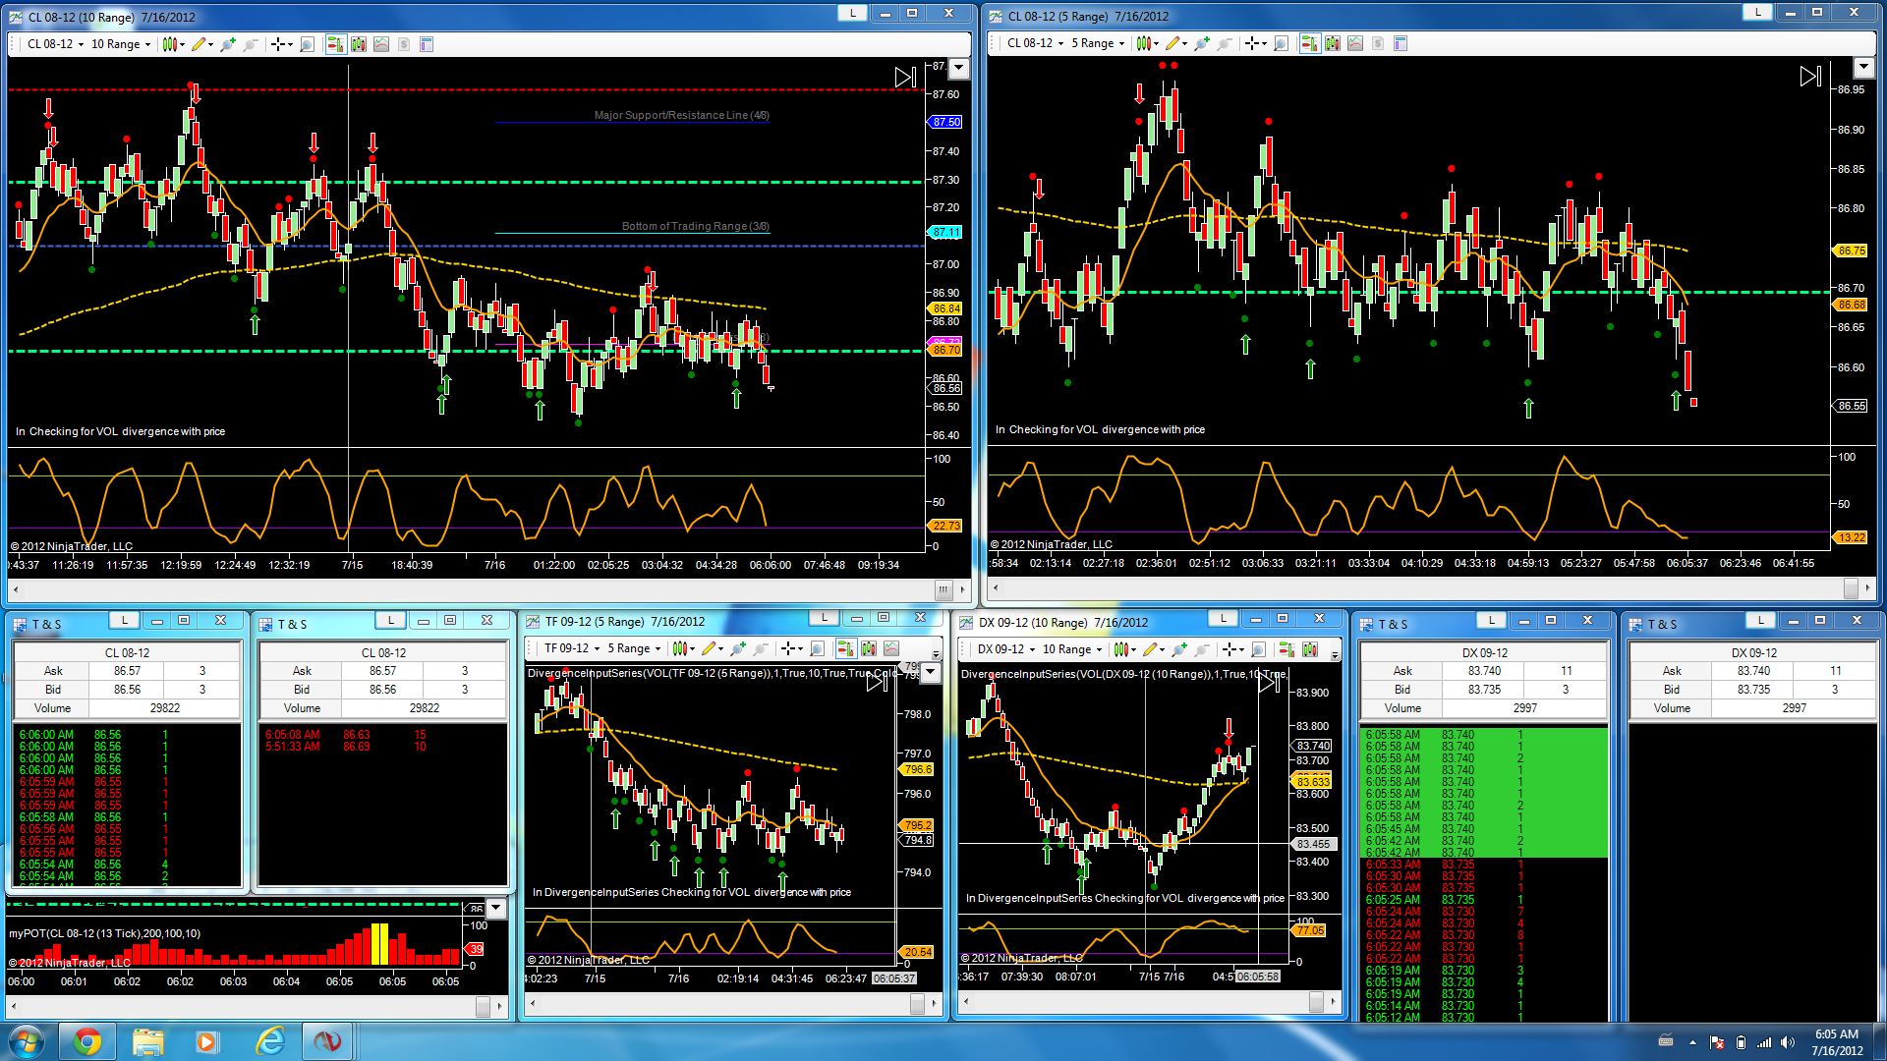Open chart Properties in CL 10 Range chart
The height and width of the screenshot is (1061, 1887).
[427, 44]
